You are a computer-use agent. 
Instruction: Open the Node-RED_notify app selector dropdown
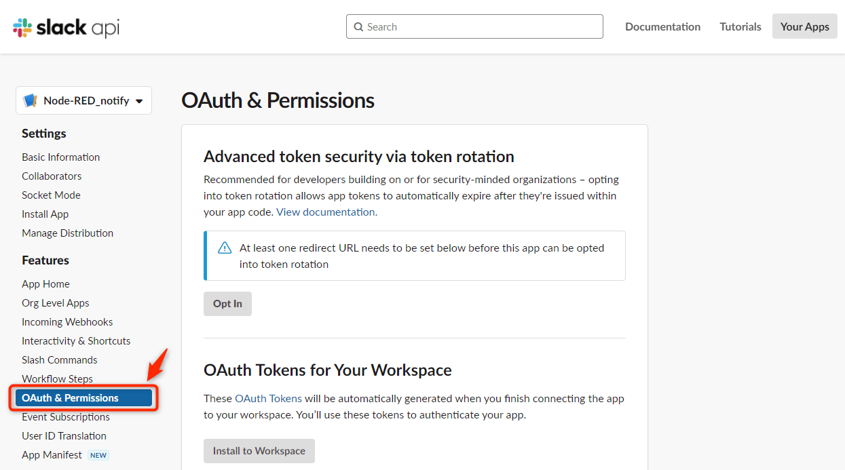point(83,100)
